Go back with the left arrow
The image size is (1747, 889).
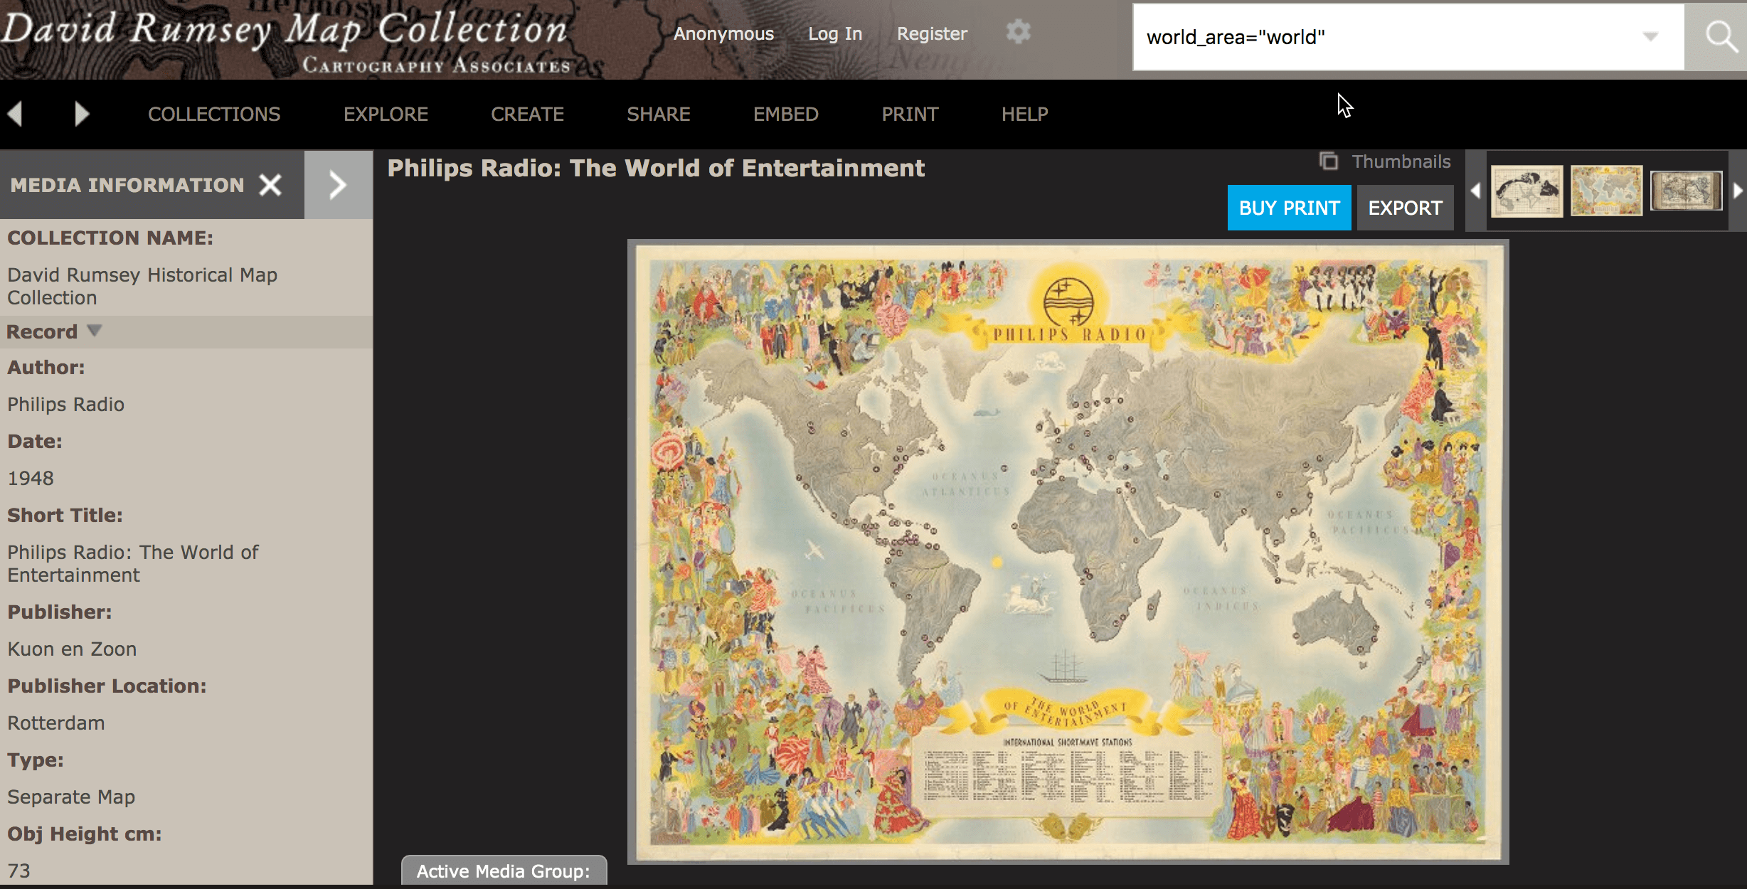(x=16, y=114)
